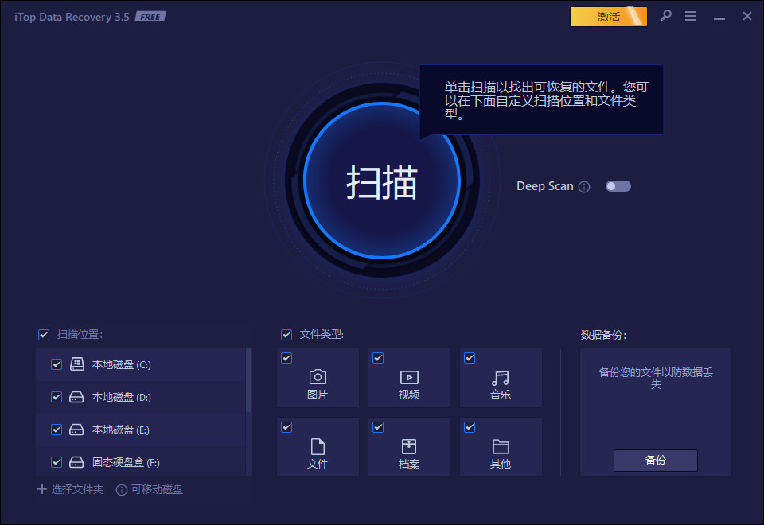
Task: Select the 本地磁盘 (D:) label
Action: [121, 398]
